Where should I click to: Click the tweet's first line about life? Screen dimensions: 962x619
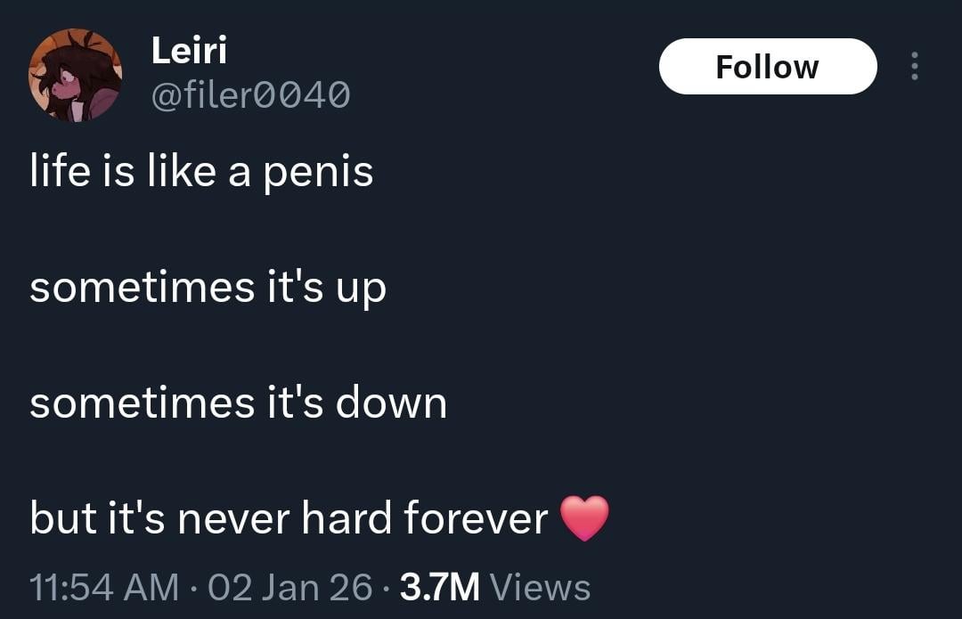201,171
